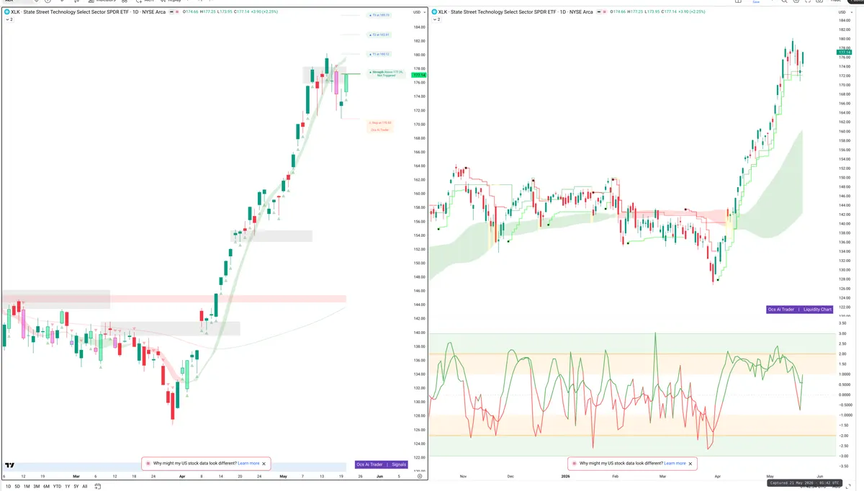This screenshot has height=491, width=864.
Task: Click the Ocs Ai Trader Signals badge
Action: click(382, 464)
